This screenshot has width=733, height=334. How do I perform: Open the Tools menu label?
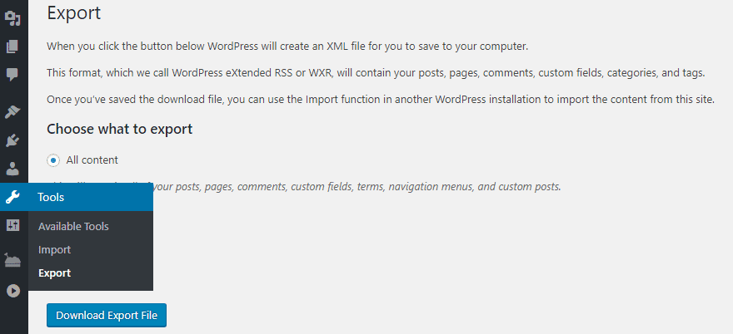click(x=51, y=197)
